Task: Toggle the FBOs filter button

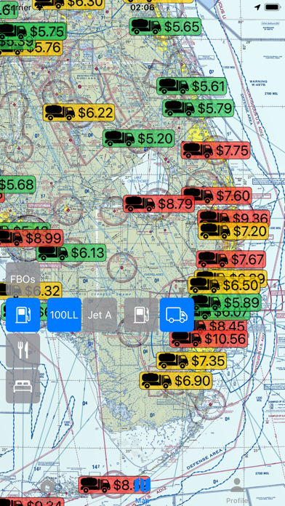Action: coord(23,279)
